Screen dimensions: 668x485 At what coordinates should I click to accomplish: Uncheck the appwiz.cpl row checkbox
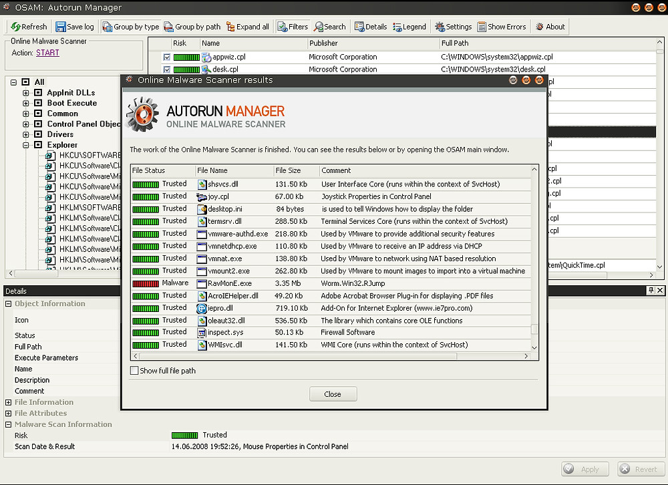coord(167,57)
